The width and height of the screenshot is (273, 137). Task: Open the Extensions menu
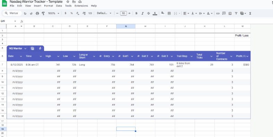click(x=81, y=6)
